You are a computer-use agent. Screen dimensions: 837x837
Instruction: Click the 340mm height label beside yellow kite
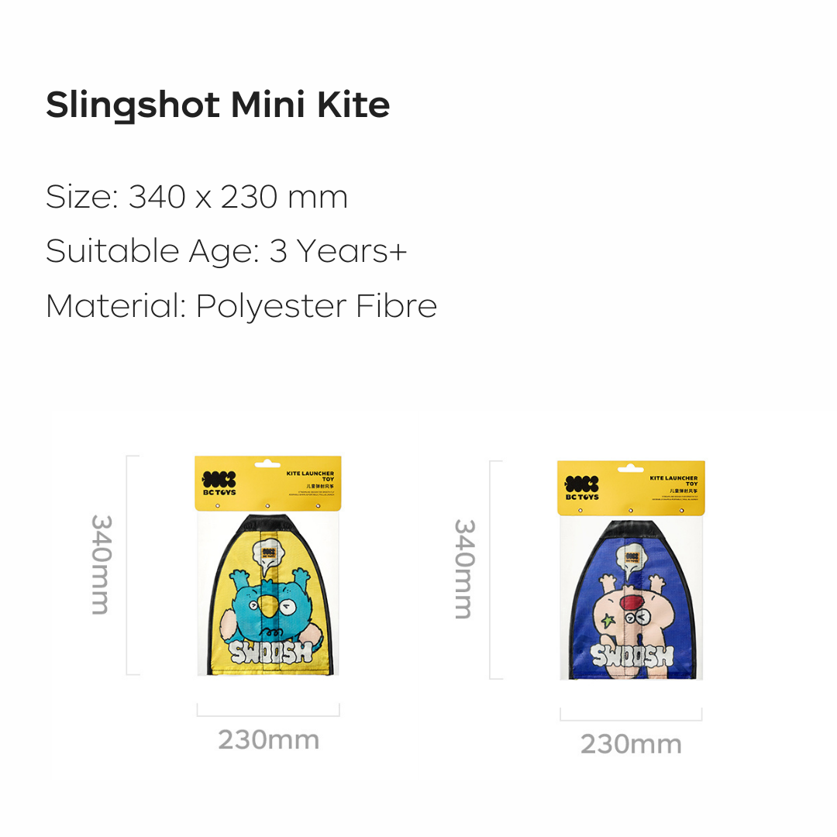coord(101,565)
